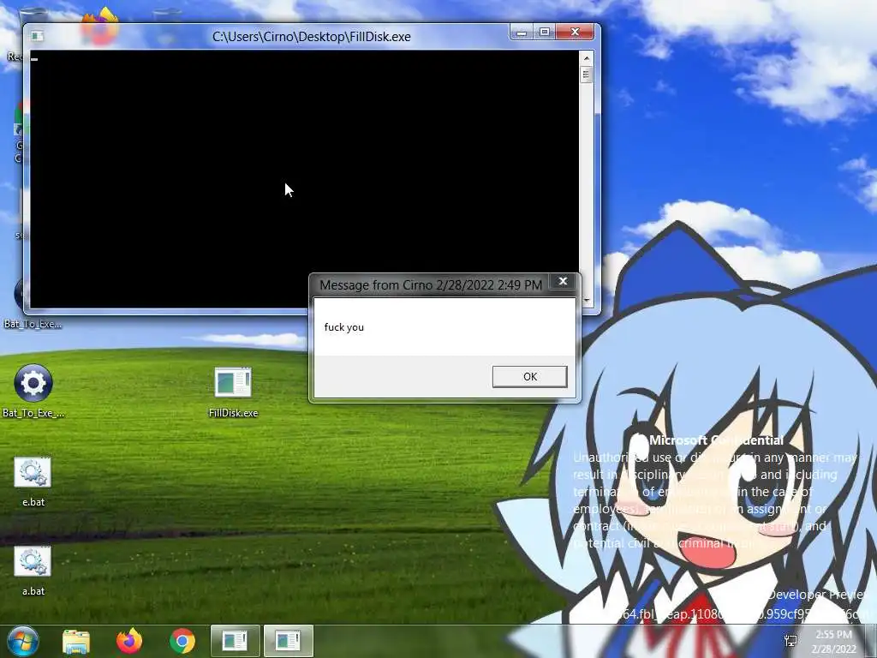The image size is (877, 658).
Task: Click the Message from Cirno title text
Action: tap(431, 285)
